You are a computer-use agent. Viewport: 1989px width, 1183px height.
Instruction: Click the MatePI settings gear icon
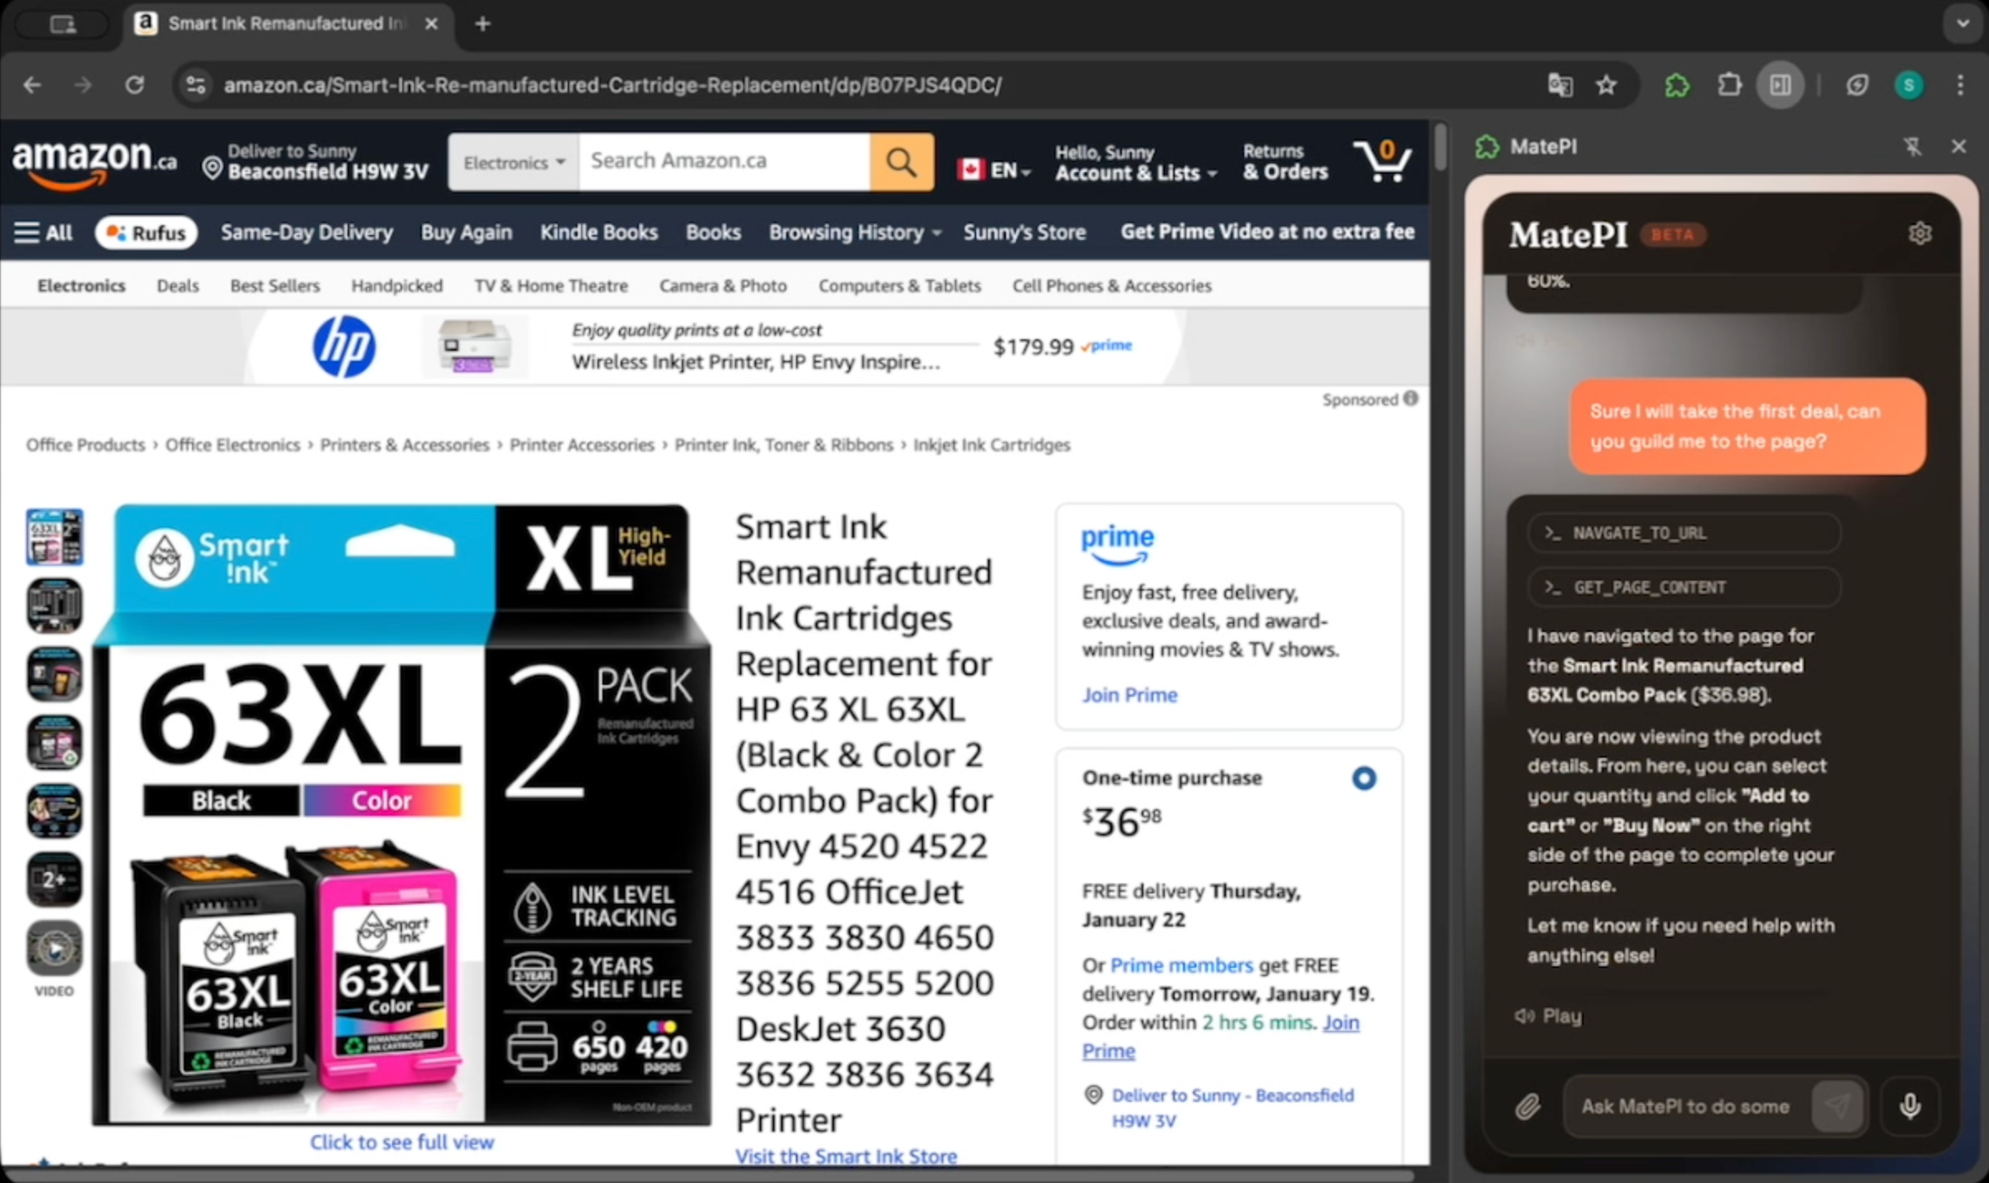tap(1920, 234)
